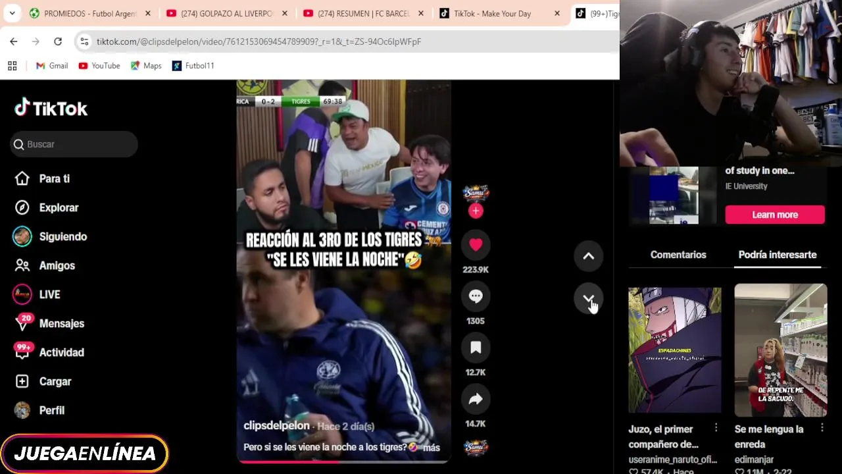Like the video with heart icon
Screen dimensions: 842x474
click(x=476, y=245)
